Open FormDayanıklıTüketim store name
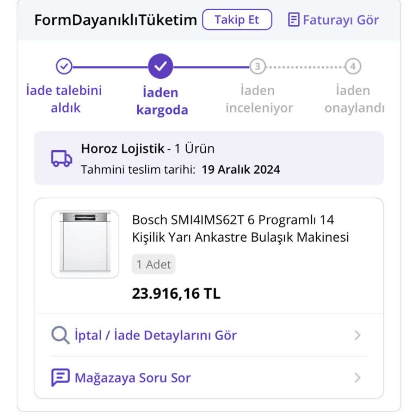This screenshot has height=418, width=418. click(x=116, y=20)
